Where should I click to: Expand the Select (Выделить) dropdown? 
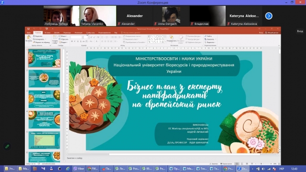(x=210, y=43)
